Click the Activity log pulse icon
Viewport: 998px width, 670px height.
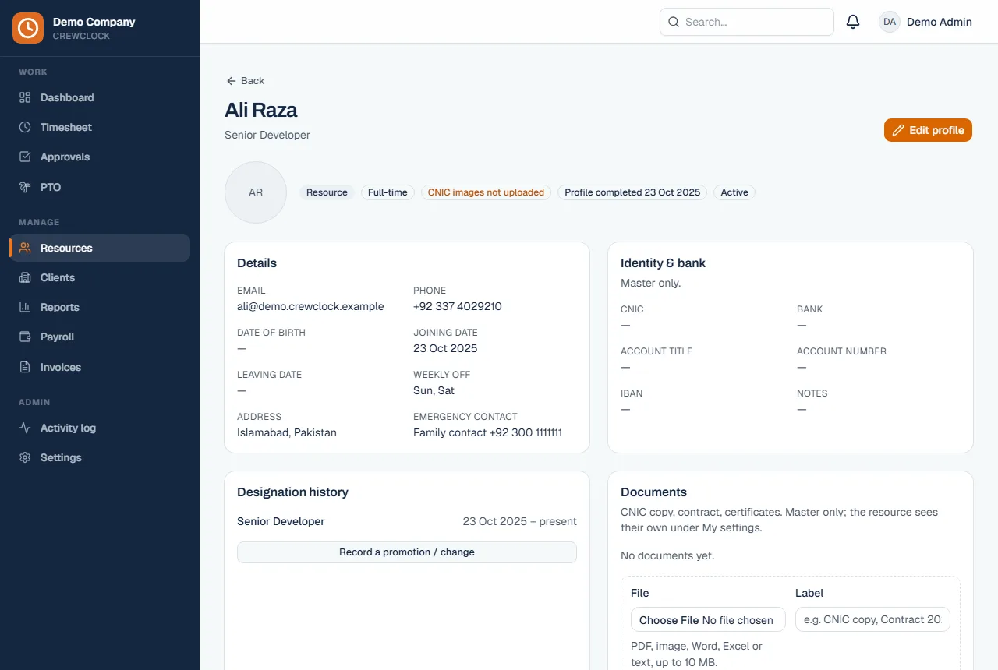tap(25, 428)
